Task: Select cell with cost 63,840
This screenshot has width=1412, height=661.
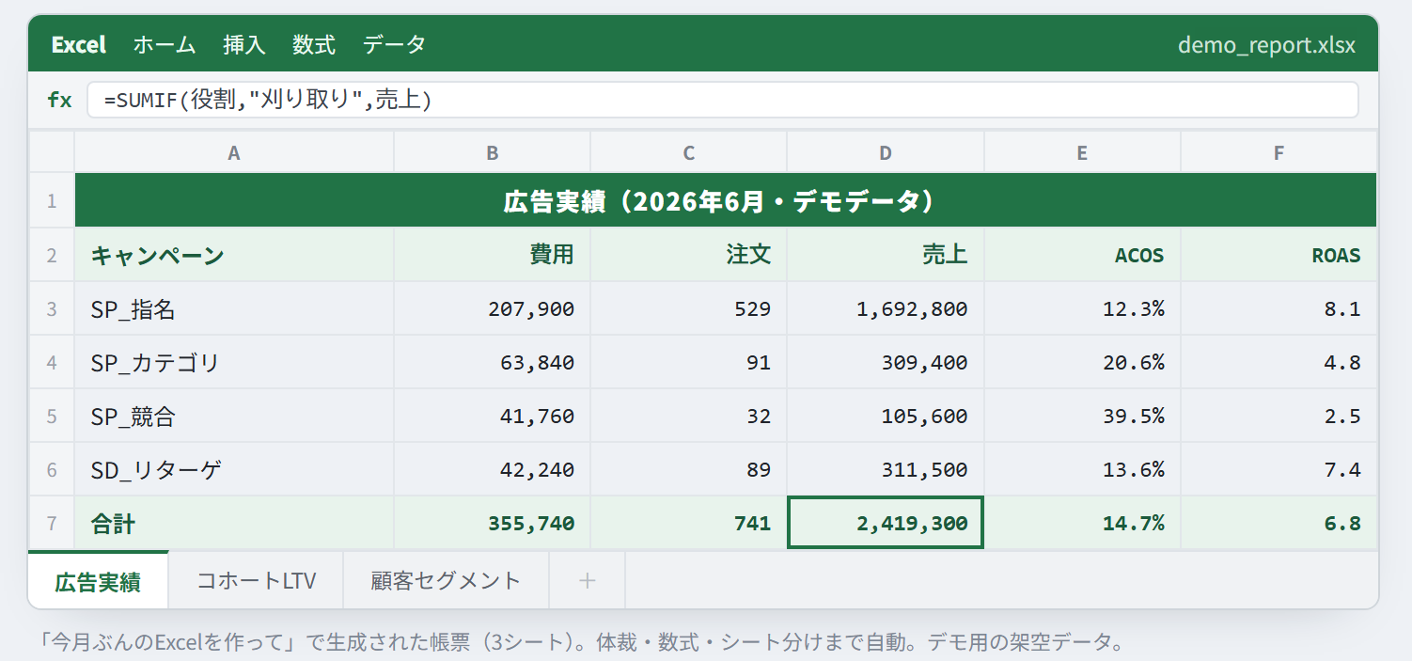Action: pos(493,362)
